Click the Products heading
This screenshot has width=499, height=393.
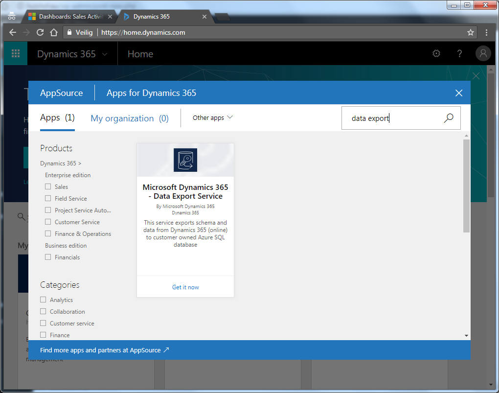point(56,148)
